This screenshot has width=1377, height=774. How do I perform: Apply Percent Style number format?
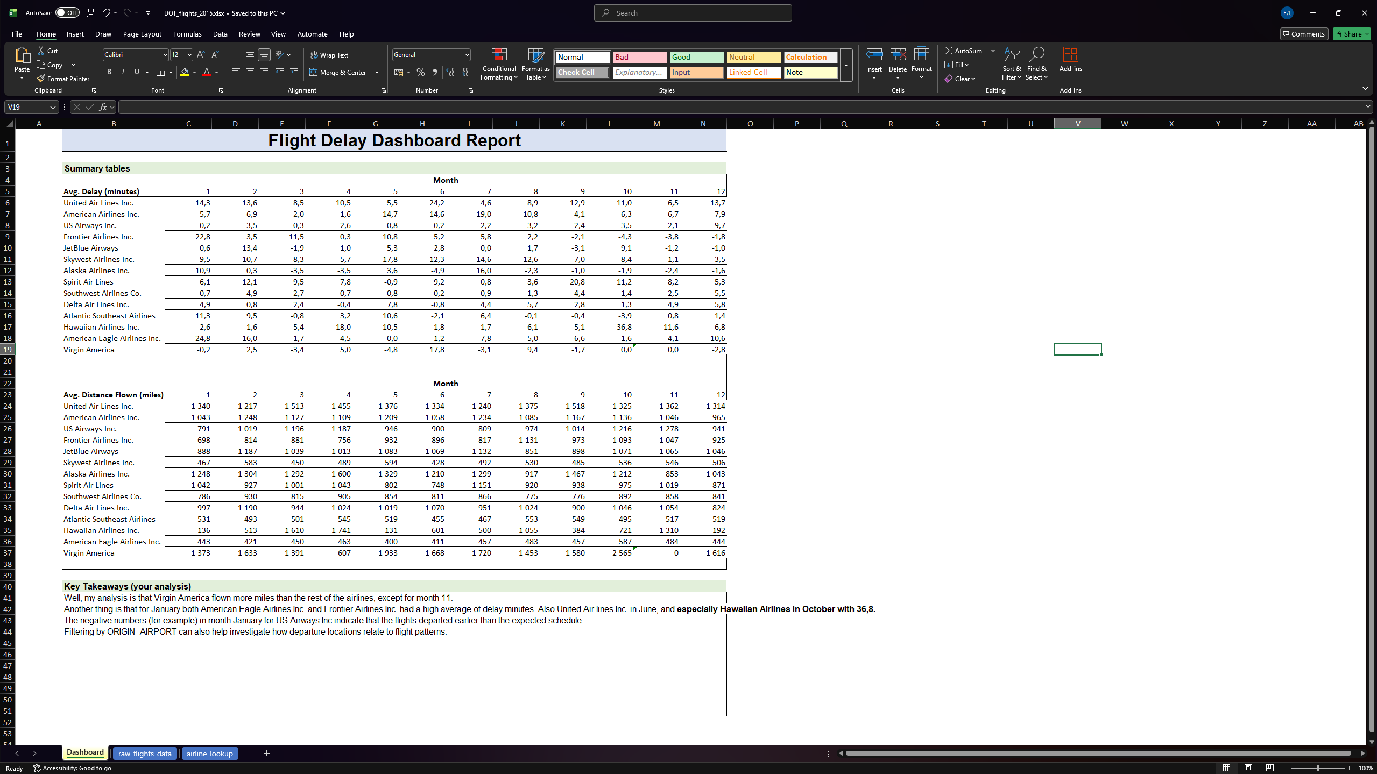(421, 72)
